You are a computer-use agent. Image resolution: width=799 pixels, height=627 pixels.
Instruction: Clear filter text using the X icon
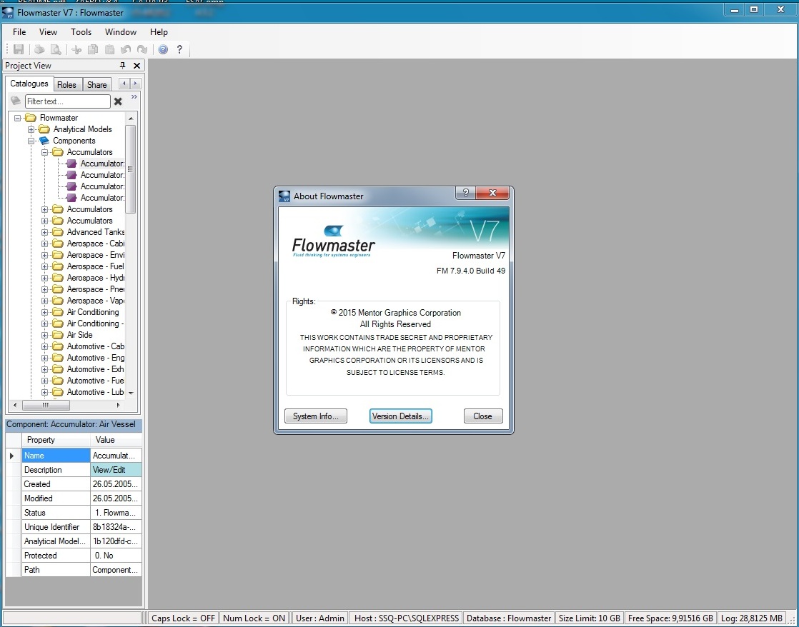(118, 101)
